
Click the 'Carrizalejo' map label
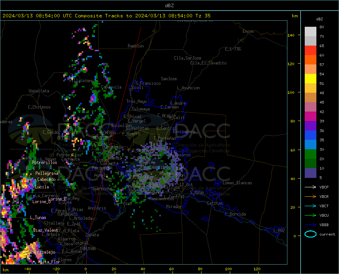(x=43, y=252)
